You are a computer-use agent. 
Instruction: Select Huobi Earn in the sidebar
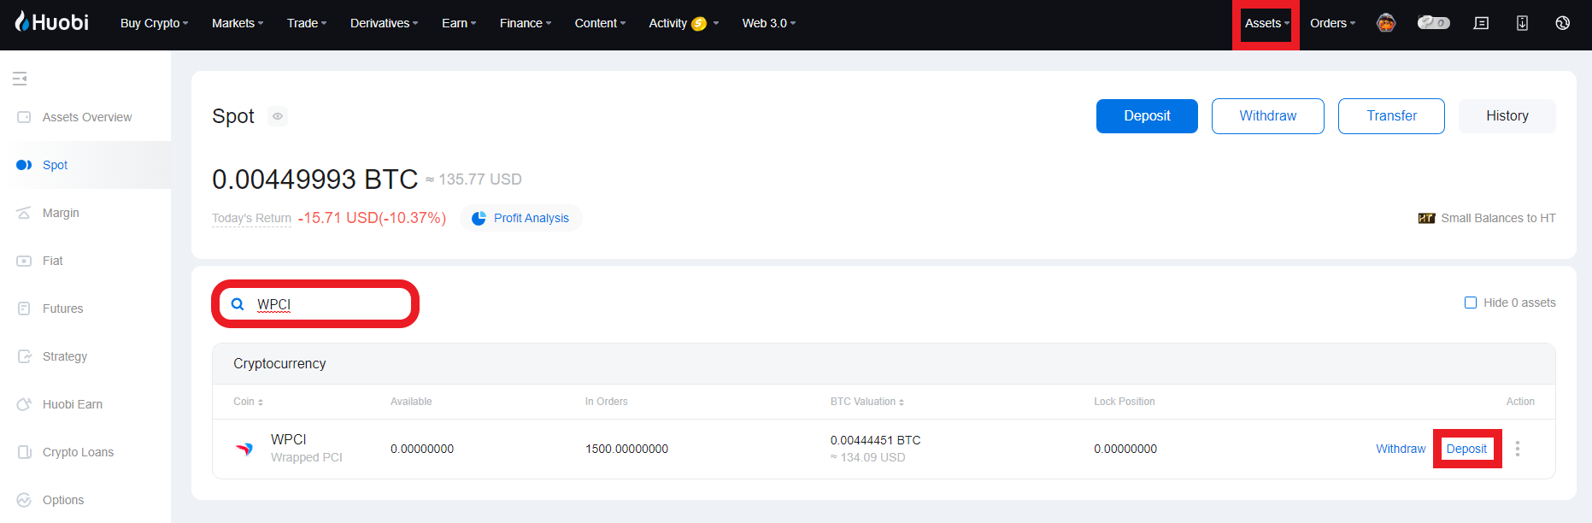pos(73,404)
